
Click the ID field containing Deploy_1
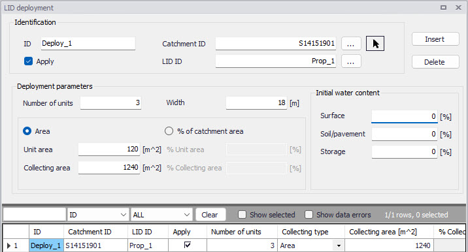[x=88, y=44]
